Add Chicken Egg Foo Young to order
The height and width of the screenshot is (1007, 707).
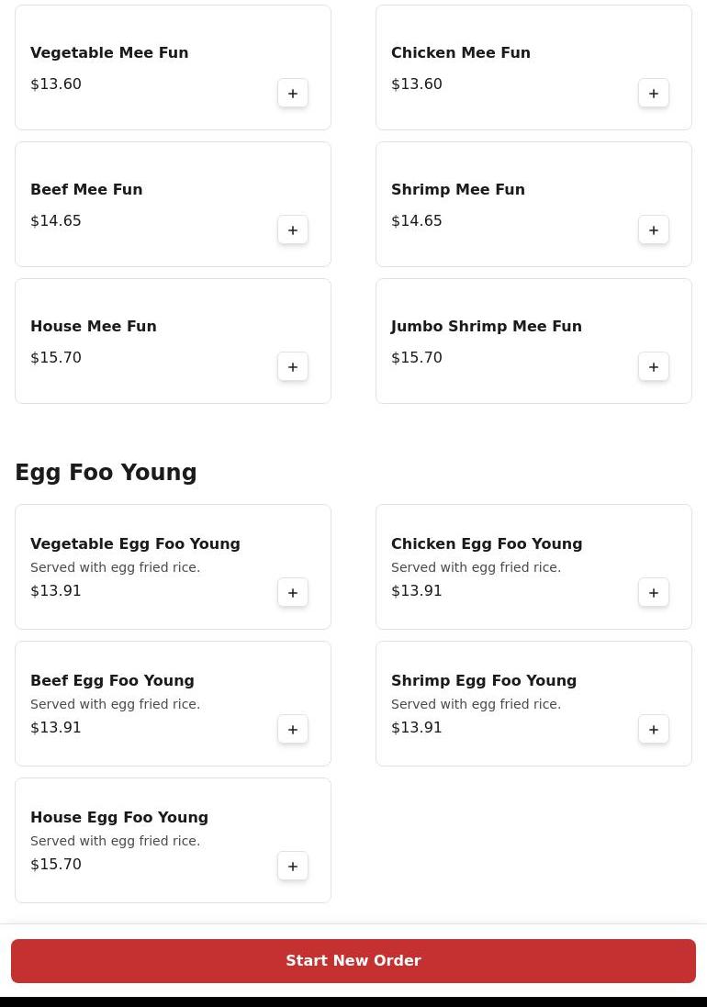[654, 593]
